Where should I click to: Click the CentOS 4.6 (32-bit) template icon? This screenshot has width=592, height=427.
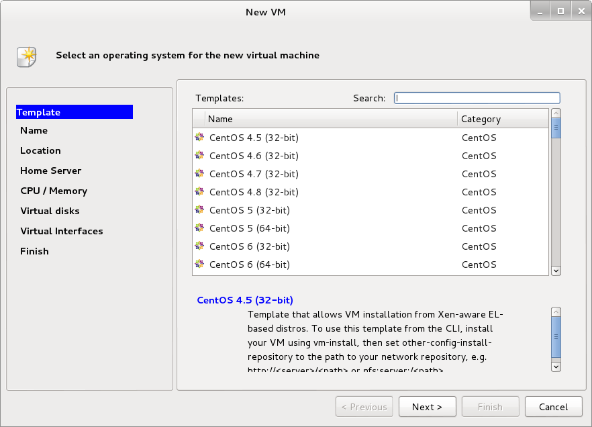tap(199, 156)
